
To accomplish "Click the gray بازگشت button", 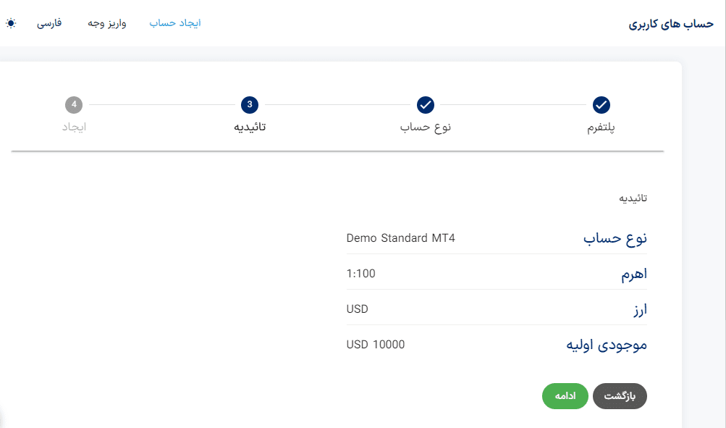I will pyautogui.click(x=620, y=396).
